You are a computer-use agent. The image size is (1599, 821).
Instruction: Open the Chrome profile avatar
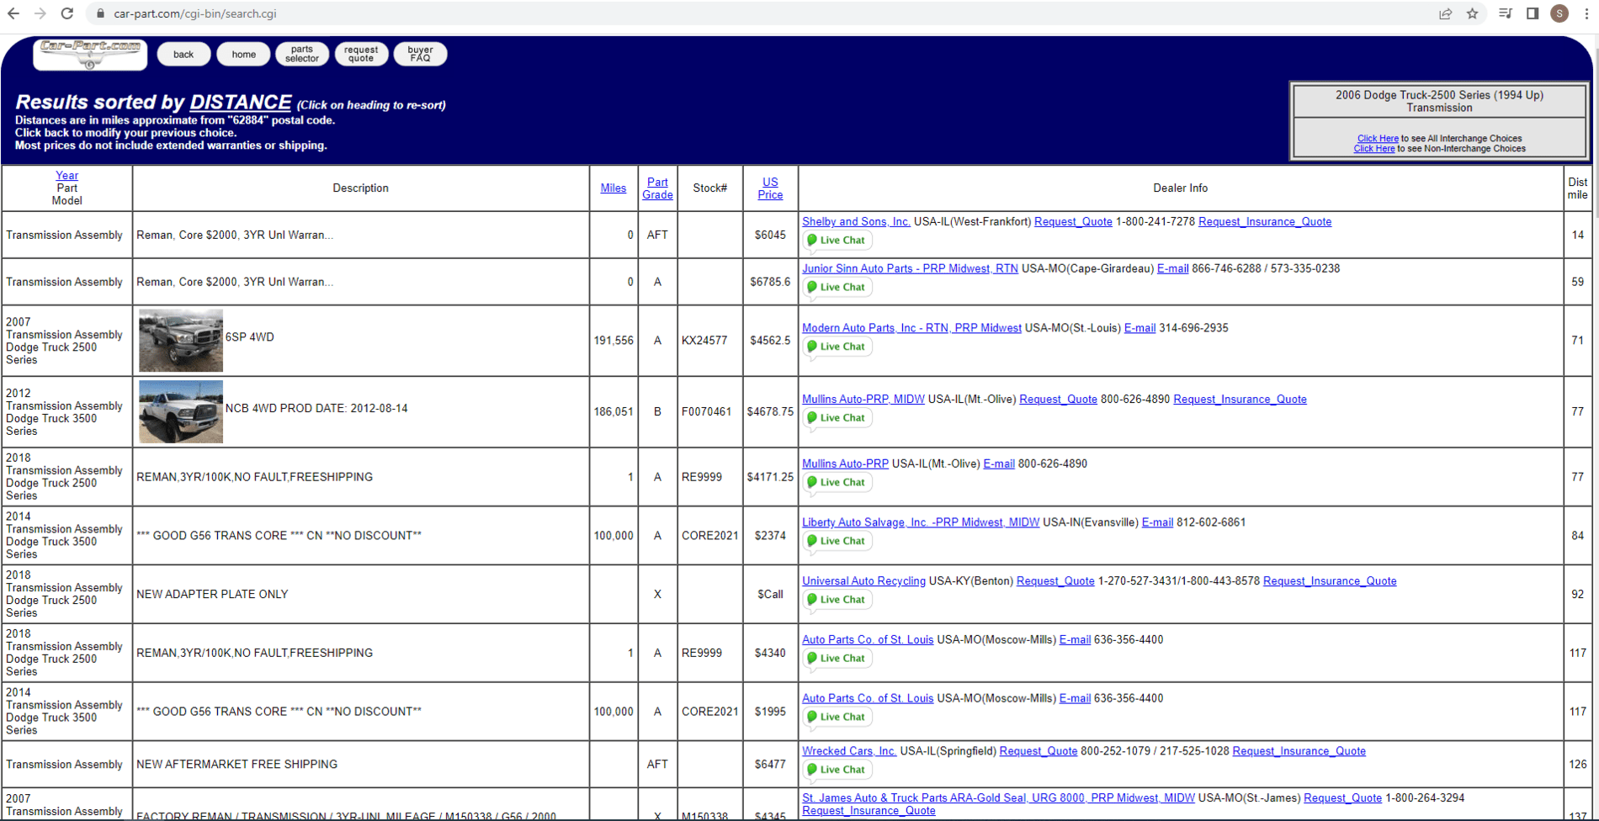pos(1559,13)
